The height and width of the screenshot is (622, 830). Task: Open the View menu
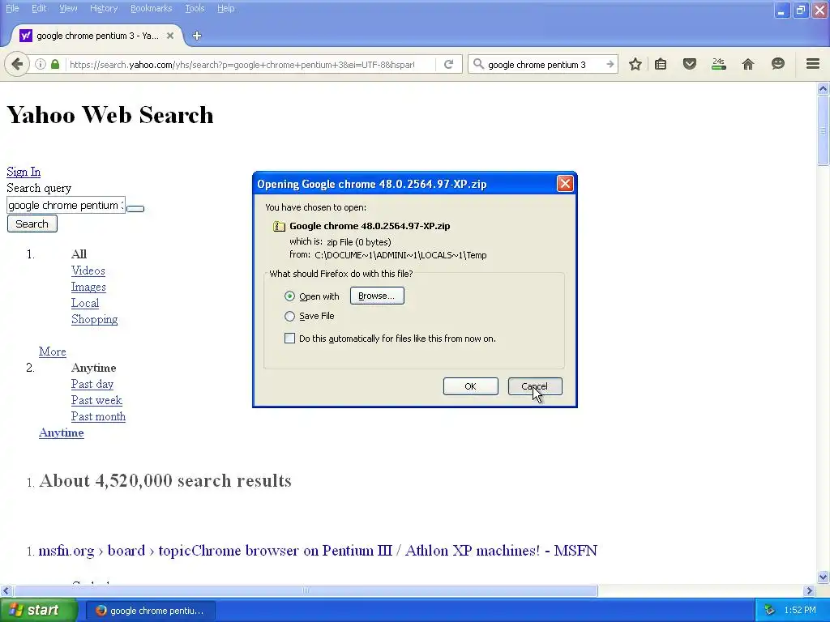[68, 8]
